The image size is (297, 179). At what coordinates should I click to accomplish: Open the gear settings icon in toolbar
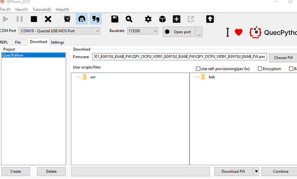148,19
